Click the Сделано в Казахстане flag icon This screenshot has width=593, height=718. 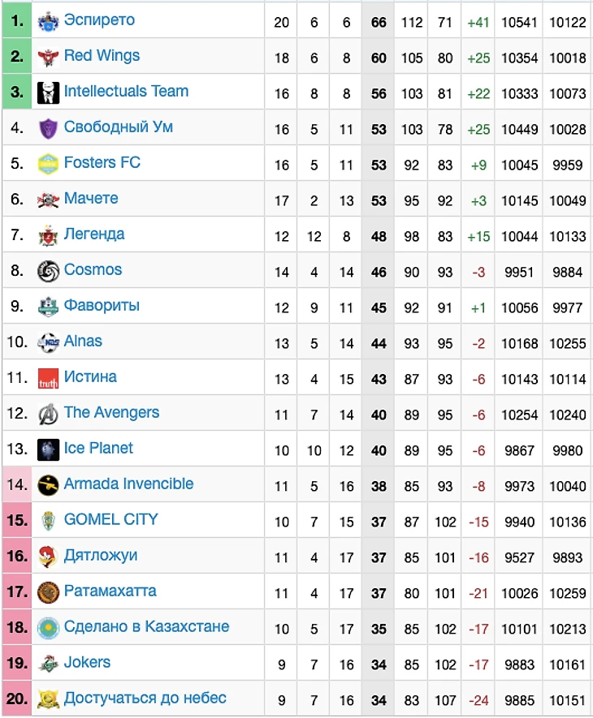49,629
